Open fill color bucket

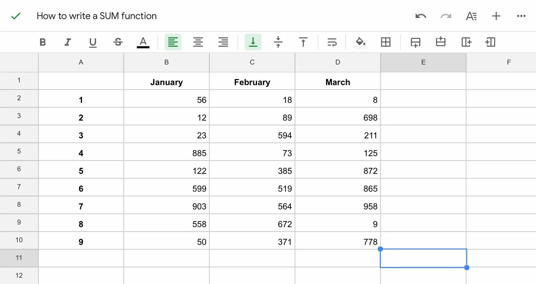tap(360, 42)
